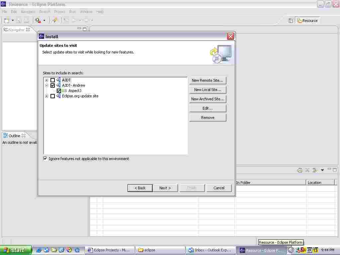Click the Location column header
The width and height of the screenshot is (340, 255).
[x=320, y=183]
